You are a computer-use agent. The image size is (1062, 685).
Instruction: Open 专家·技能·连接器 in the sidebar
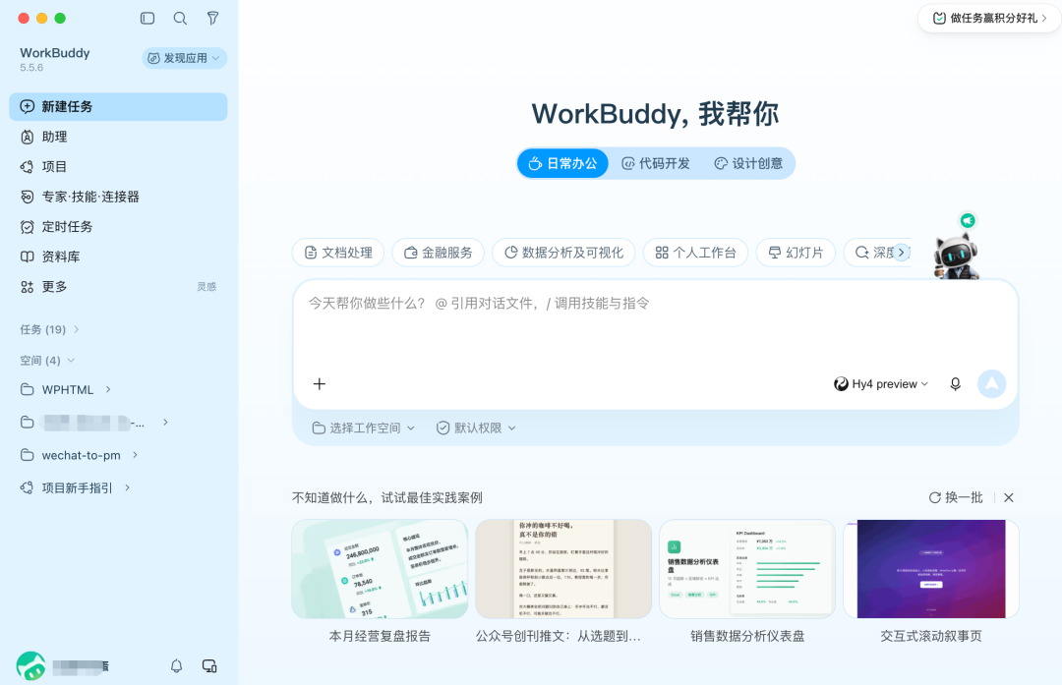point(118,197)
